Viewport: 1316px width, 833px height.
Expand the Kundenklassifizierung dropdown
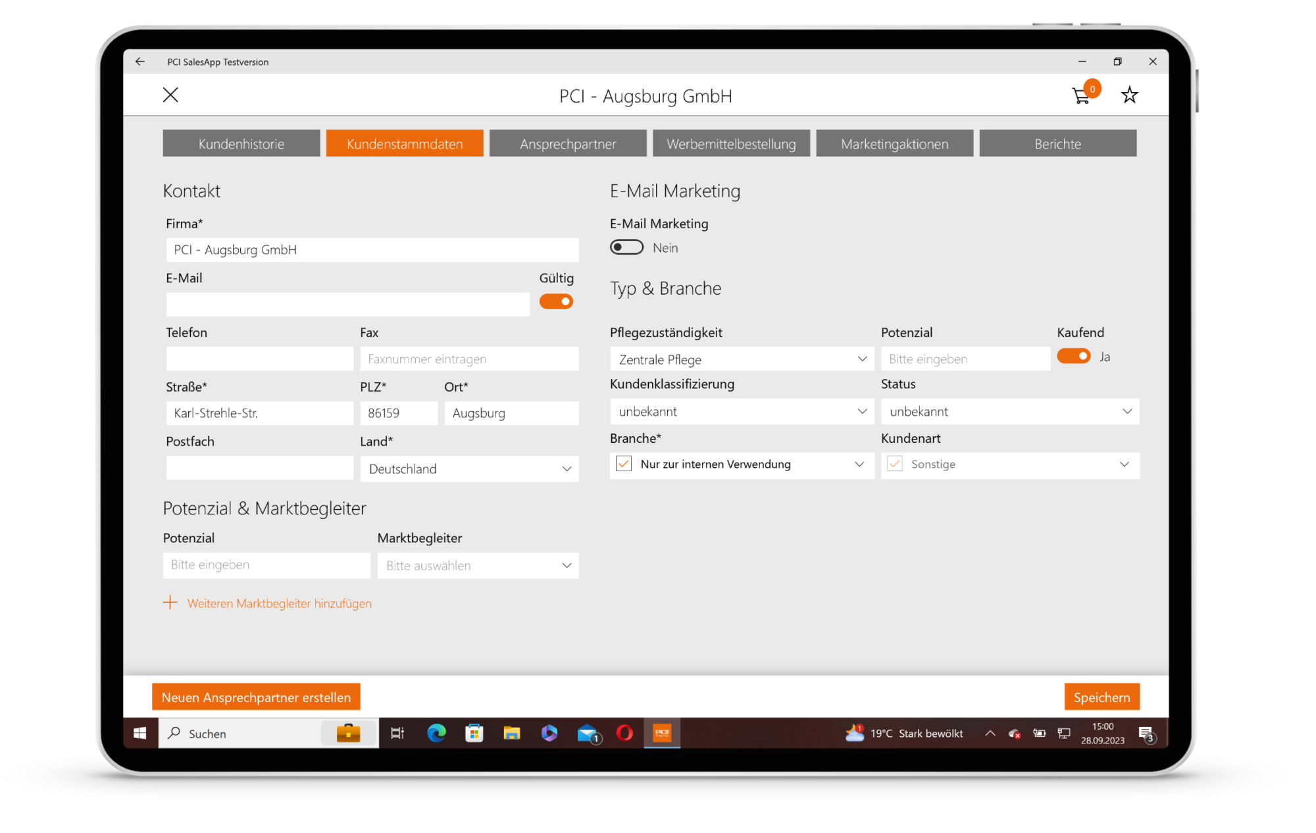pos(742,411)
